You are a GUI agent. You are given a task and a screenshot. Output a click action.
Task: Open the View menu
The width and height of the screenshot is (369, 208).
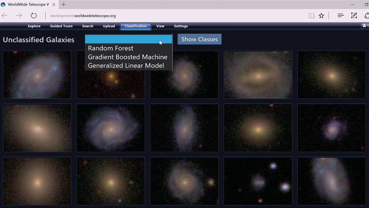click(x=160, y=26)
